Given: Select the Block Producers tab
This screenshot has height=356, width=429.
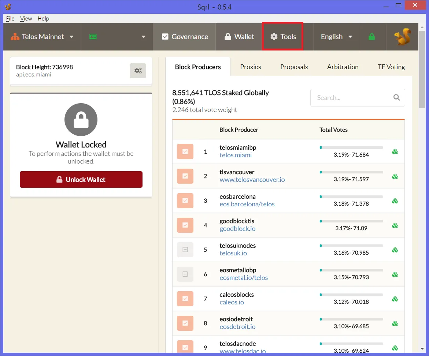Looking at the screenshot, I should pos(198,67).
